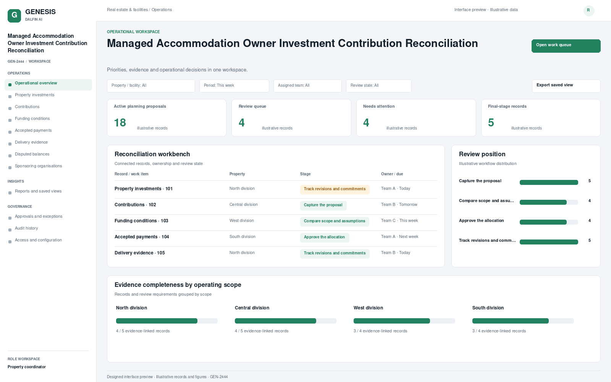Image resolution: width=611 pixels, height=382 pixels.
Task: Open the Needs attention card
Action: [x=416, y=118]
